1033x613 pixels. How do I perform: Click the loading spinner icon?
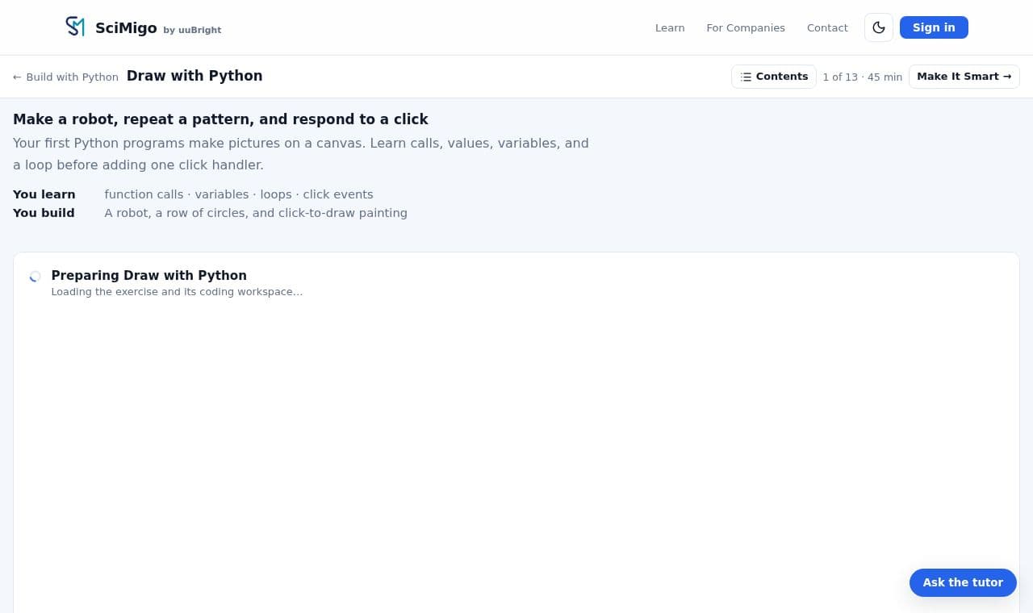click(x=35, y=277)
